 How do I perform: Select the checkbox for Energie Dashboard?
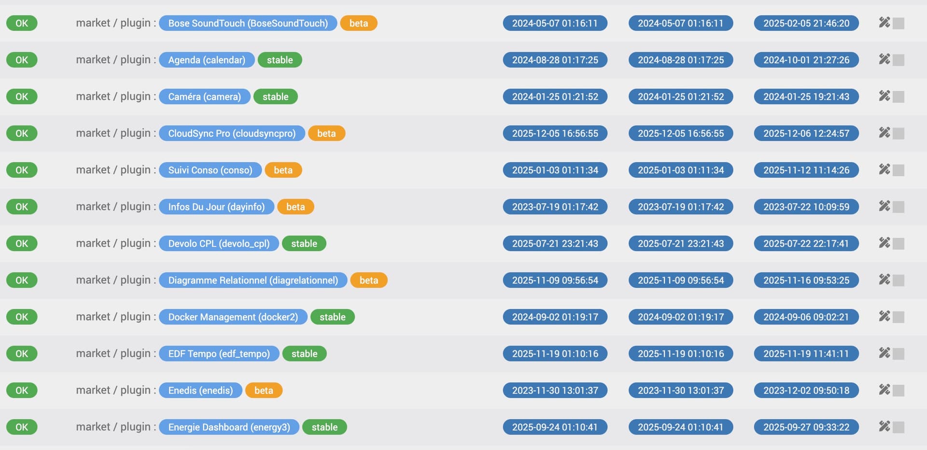899,427
